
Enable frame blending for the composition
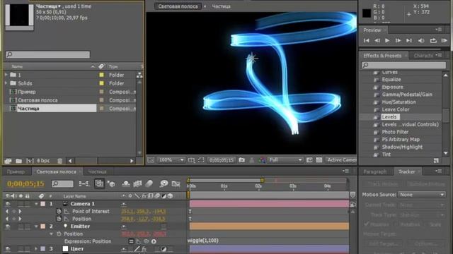tap(137, 183)
